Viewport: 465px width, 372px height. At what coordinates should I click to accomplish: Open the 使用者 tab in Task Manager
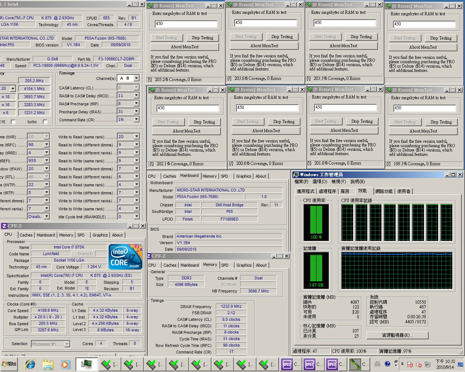pos(404,191)
